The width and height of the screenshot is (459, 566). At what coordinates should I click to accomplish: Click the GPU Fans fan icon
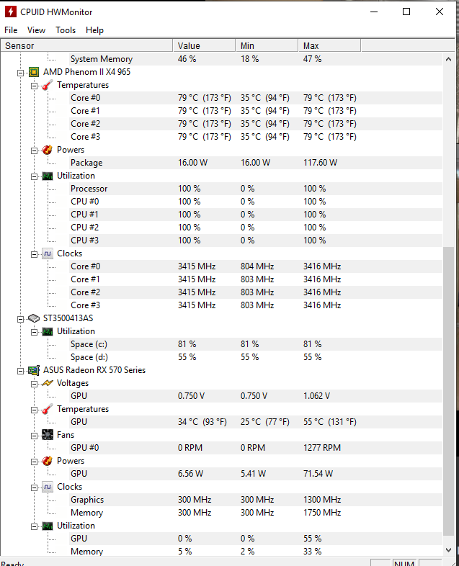pyautogui.click(x=47, y=435)
